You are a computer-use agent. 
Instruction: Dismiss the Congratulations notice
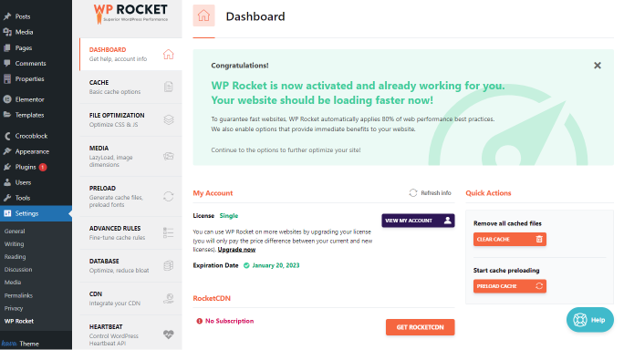coord(597,66)
